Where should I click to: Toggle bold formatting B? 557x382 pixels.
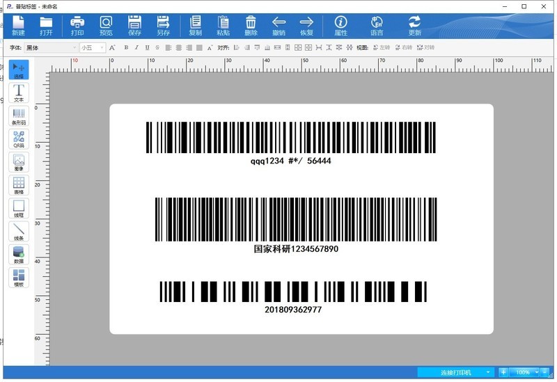point(126,47)
